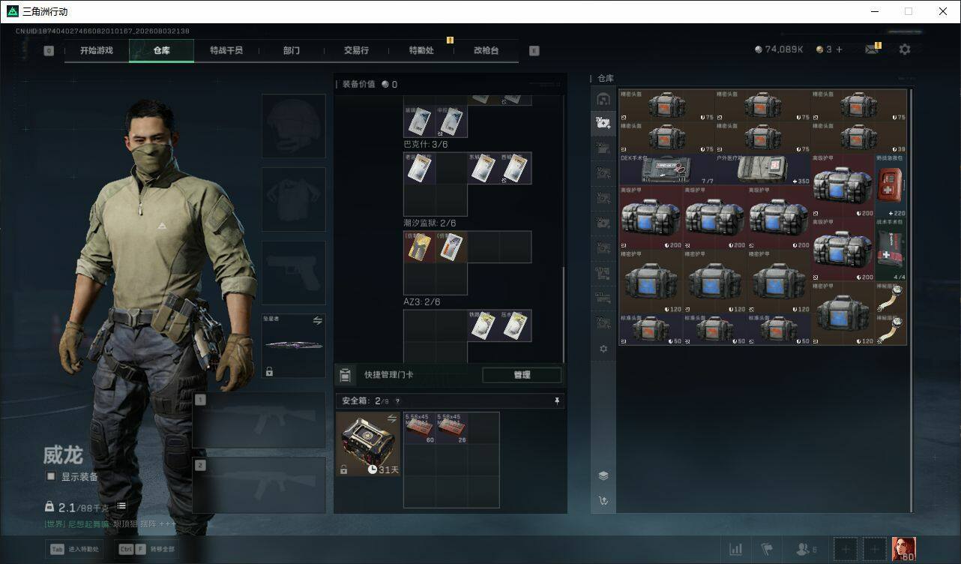Switch to the 特战干员 tab
The image size is (961, 564).
click(x=226, y=50)
